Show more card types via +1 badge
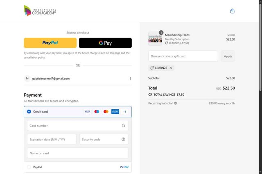The height and width of the screenshot is (174, 262). tap(124, 112)
